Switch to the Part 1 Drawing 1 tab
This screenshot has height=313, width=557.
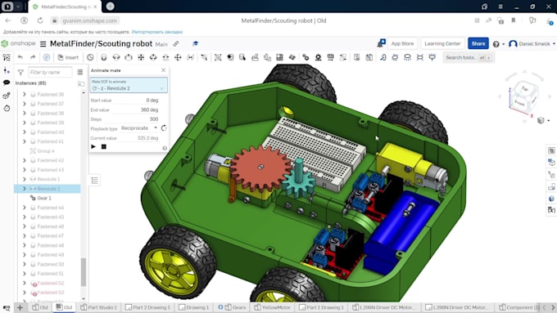(x=321, y=307)
